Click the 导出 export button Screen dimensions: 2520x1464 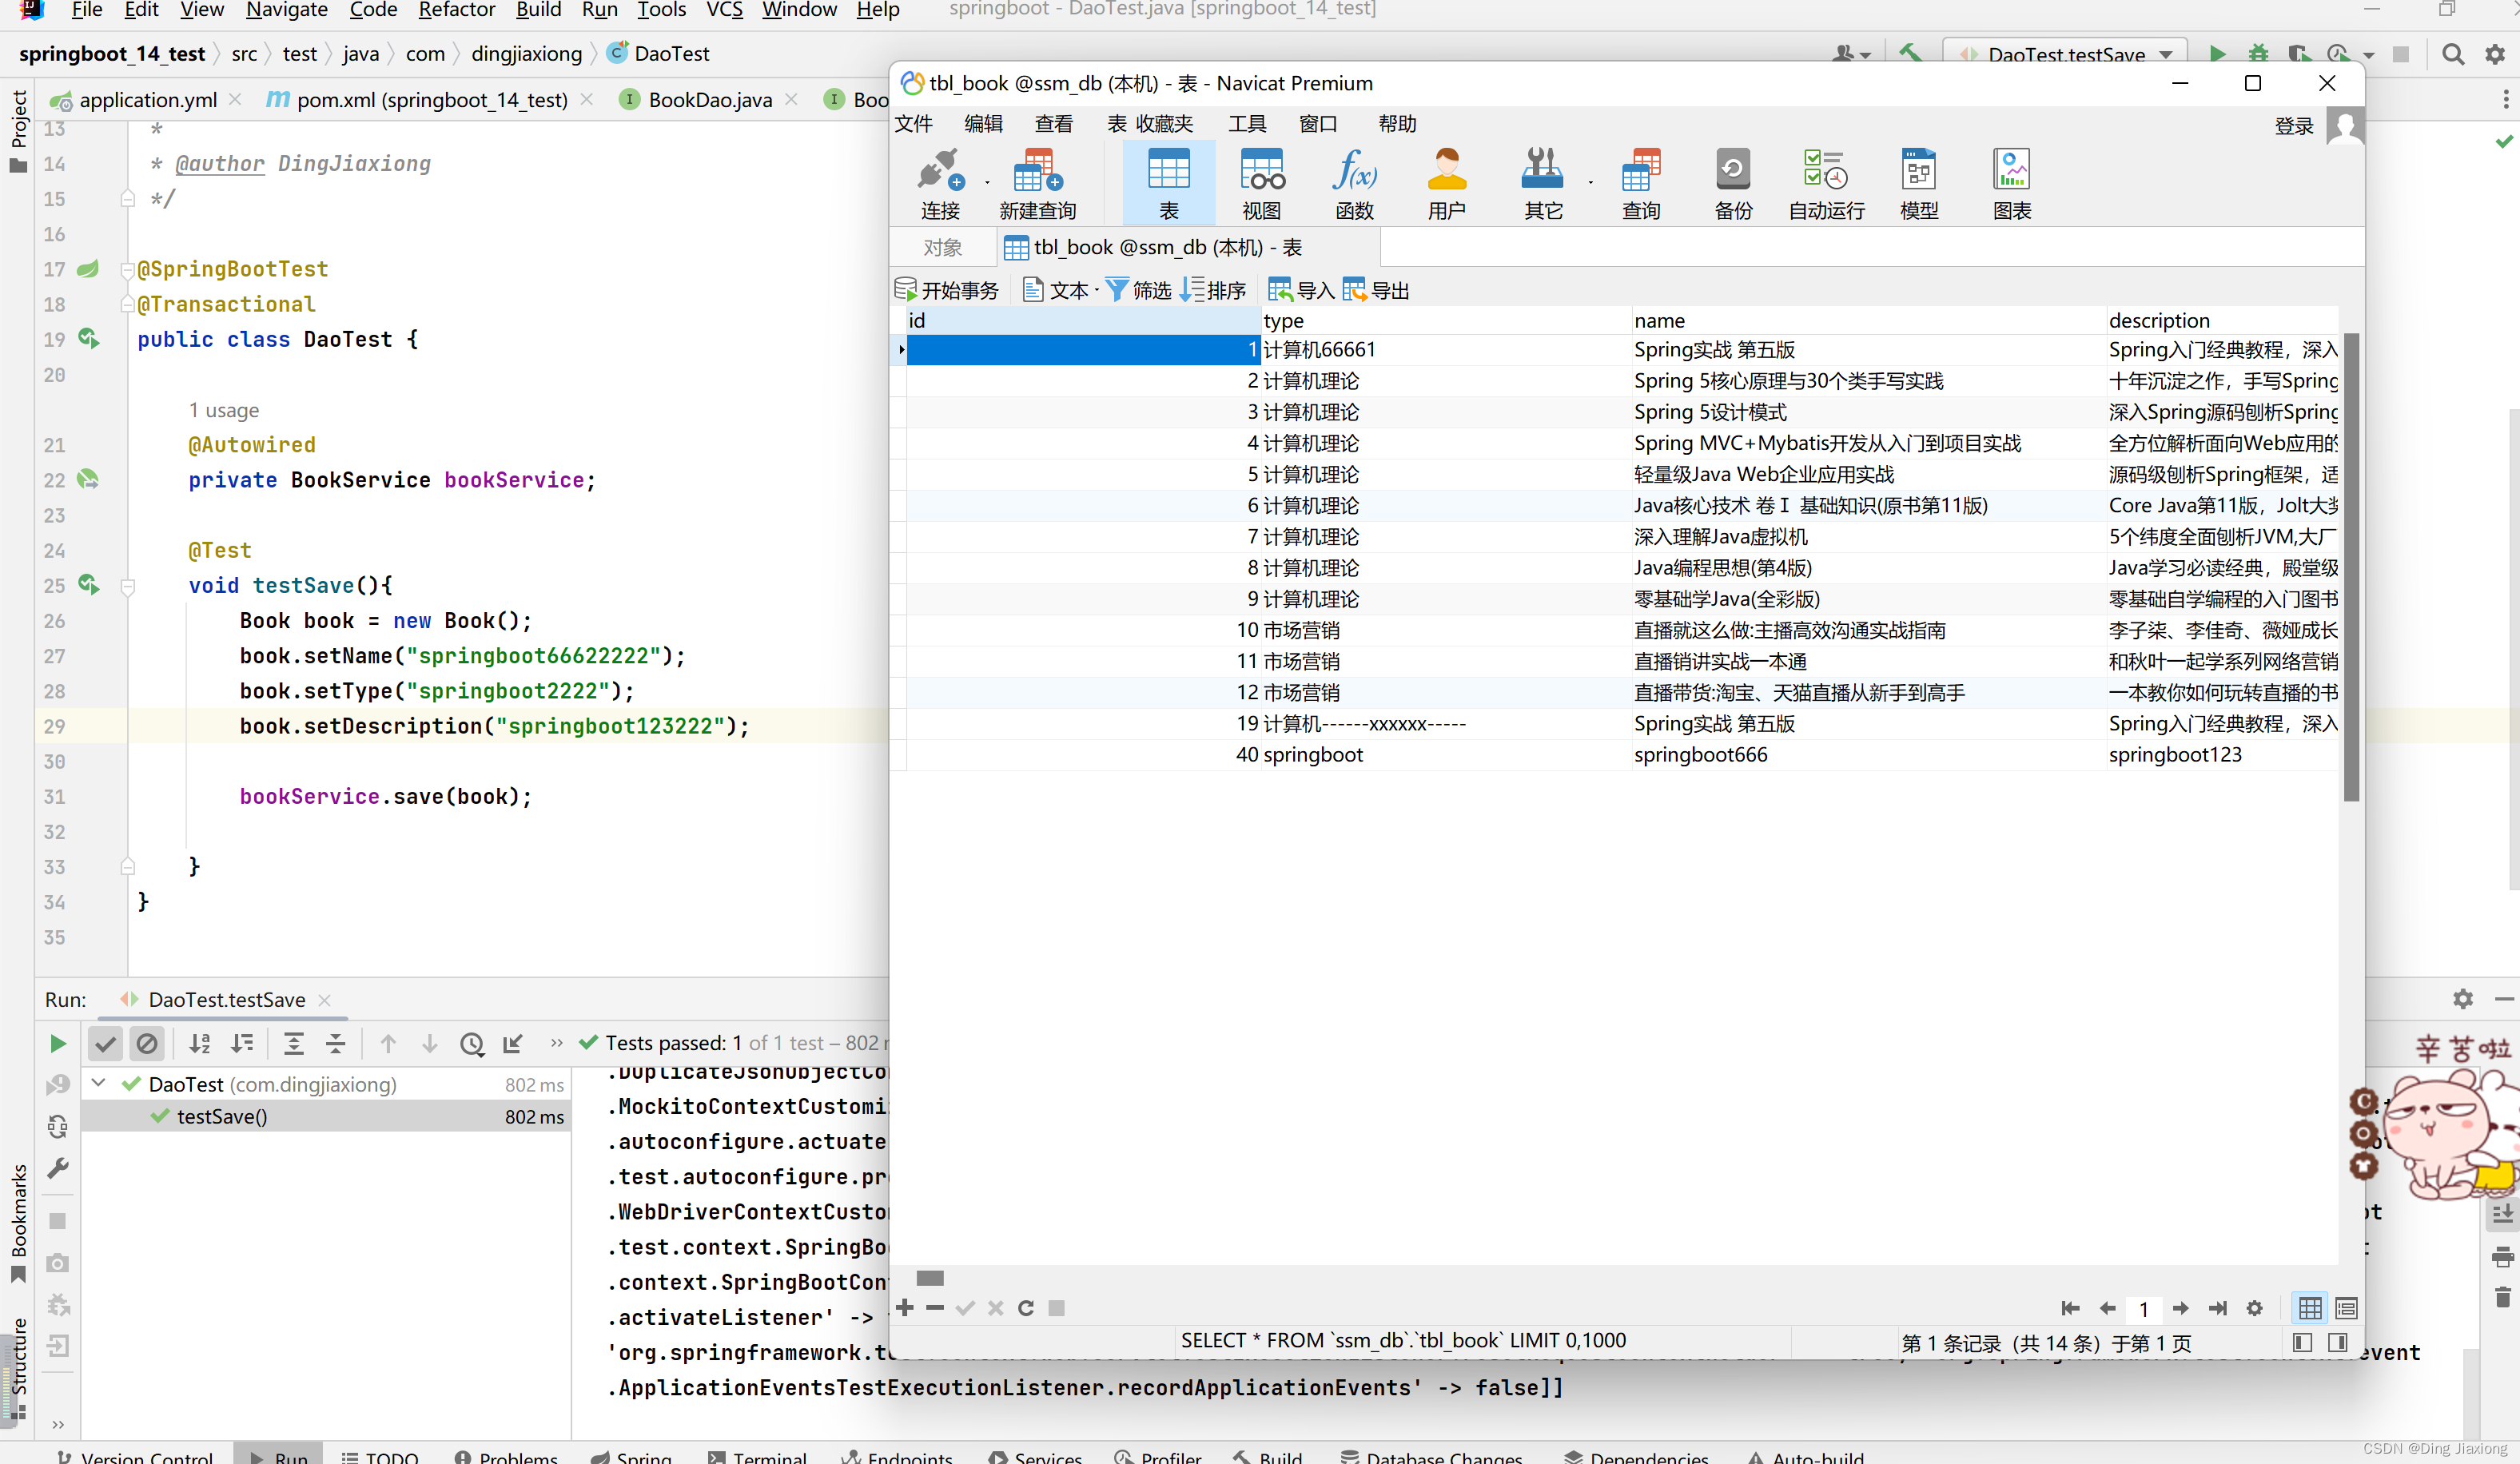click(x=1376, y=290)
